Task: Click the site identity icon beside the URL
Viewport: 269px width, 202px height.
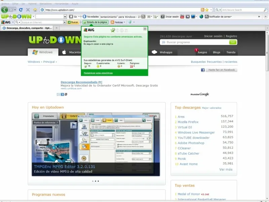Action: (42, 10)
